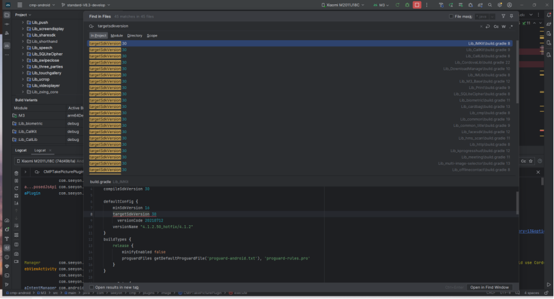554x299 pixels.
Task: Open the main hamburger menu
Action: click(20, 5)
